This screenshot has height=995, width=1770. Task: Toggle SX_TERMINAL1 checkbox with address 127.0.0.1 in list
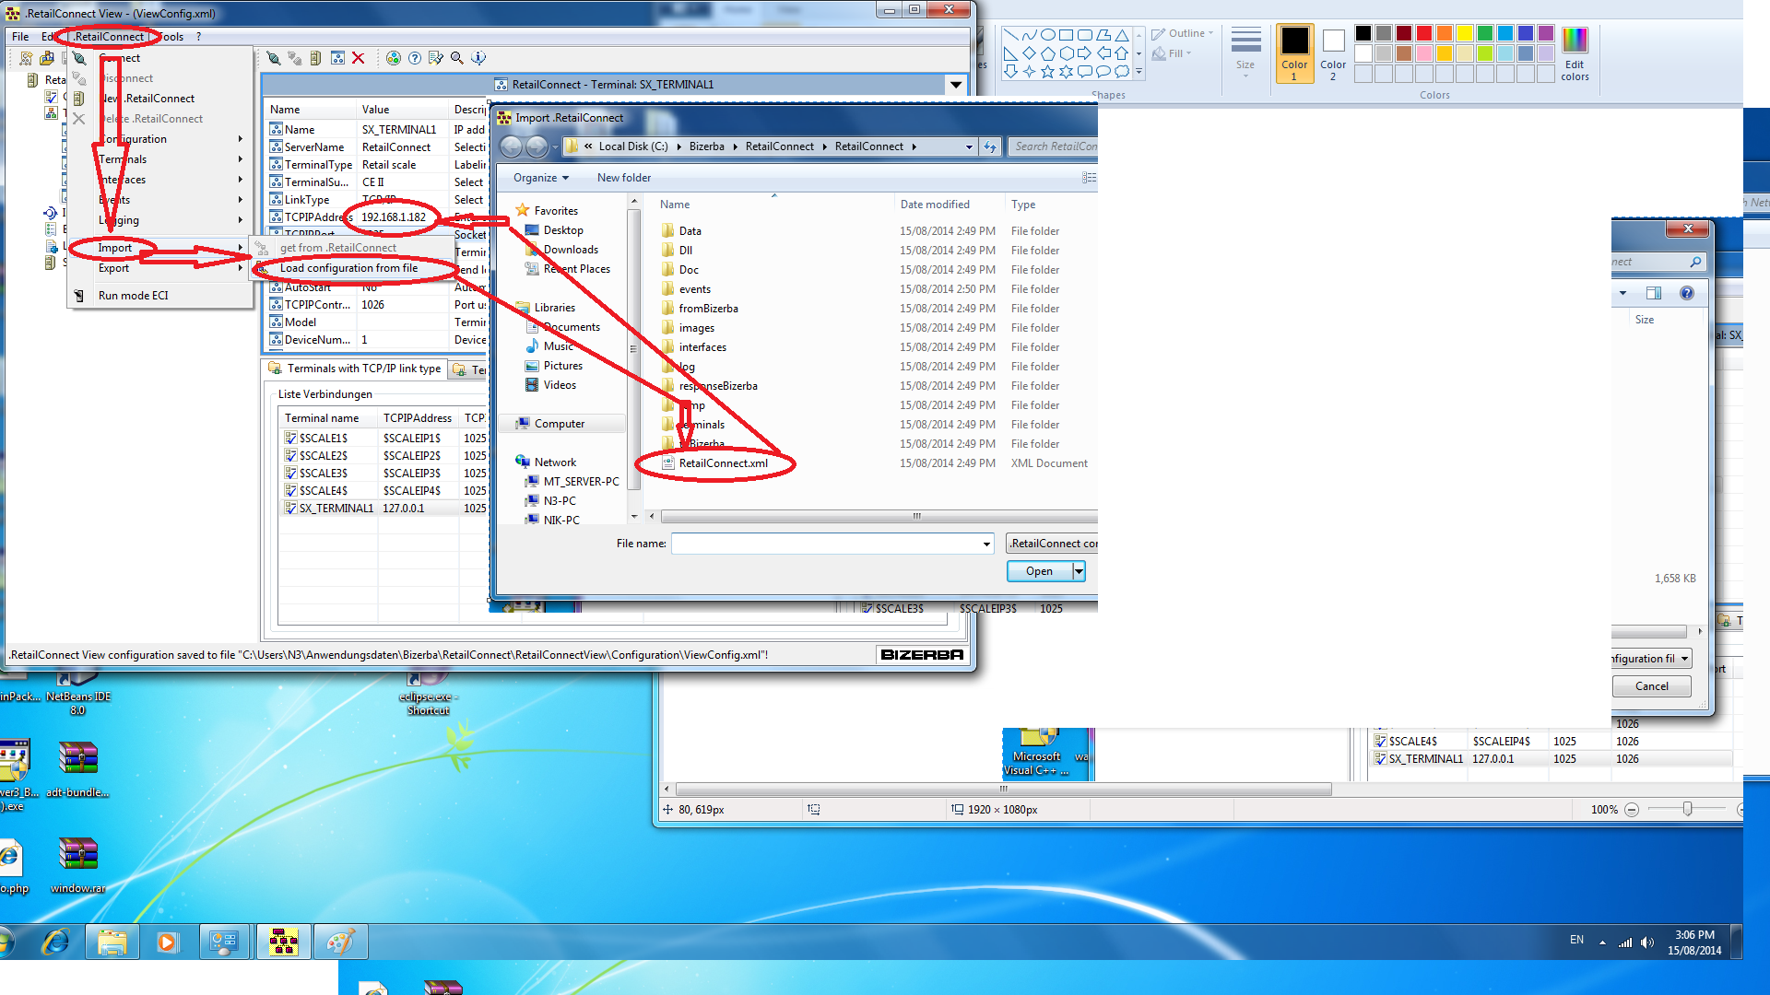pos(290,509)
